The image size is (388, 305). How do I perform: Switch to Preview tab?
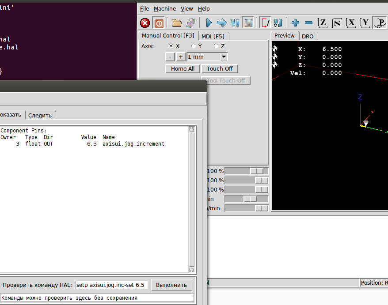click(285, 36)
